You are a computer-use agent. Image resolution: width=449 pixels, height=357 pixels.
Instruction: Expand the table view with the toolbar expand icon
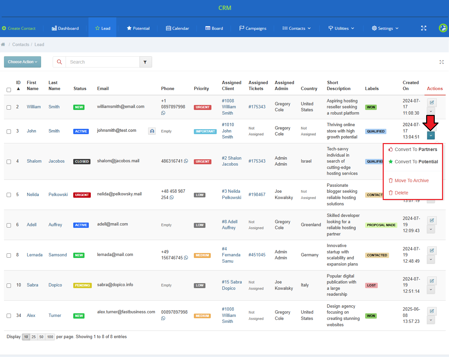pos(441,62)
